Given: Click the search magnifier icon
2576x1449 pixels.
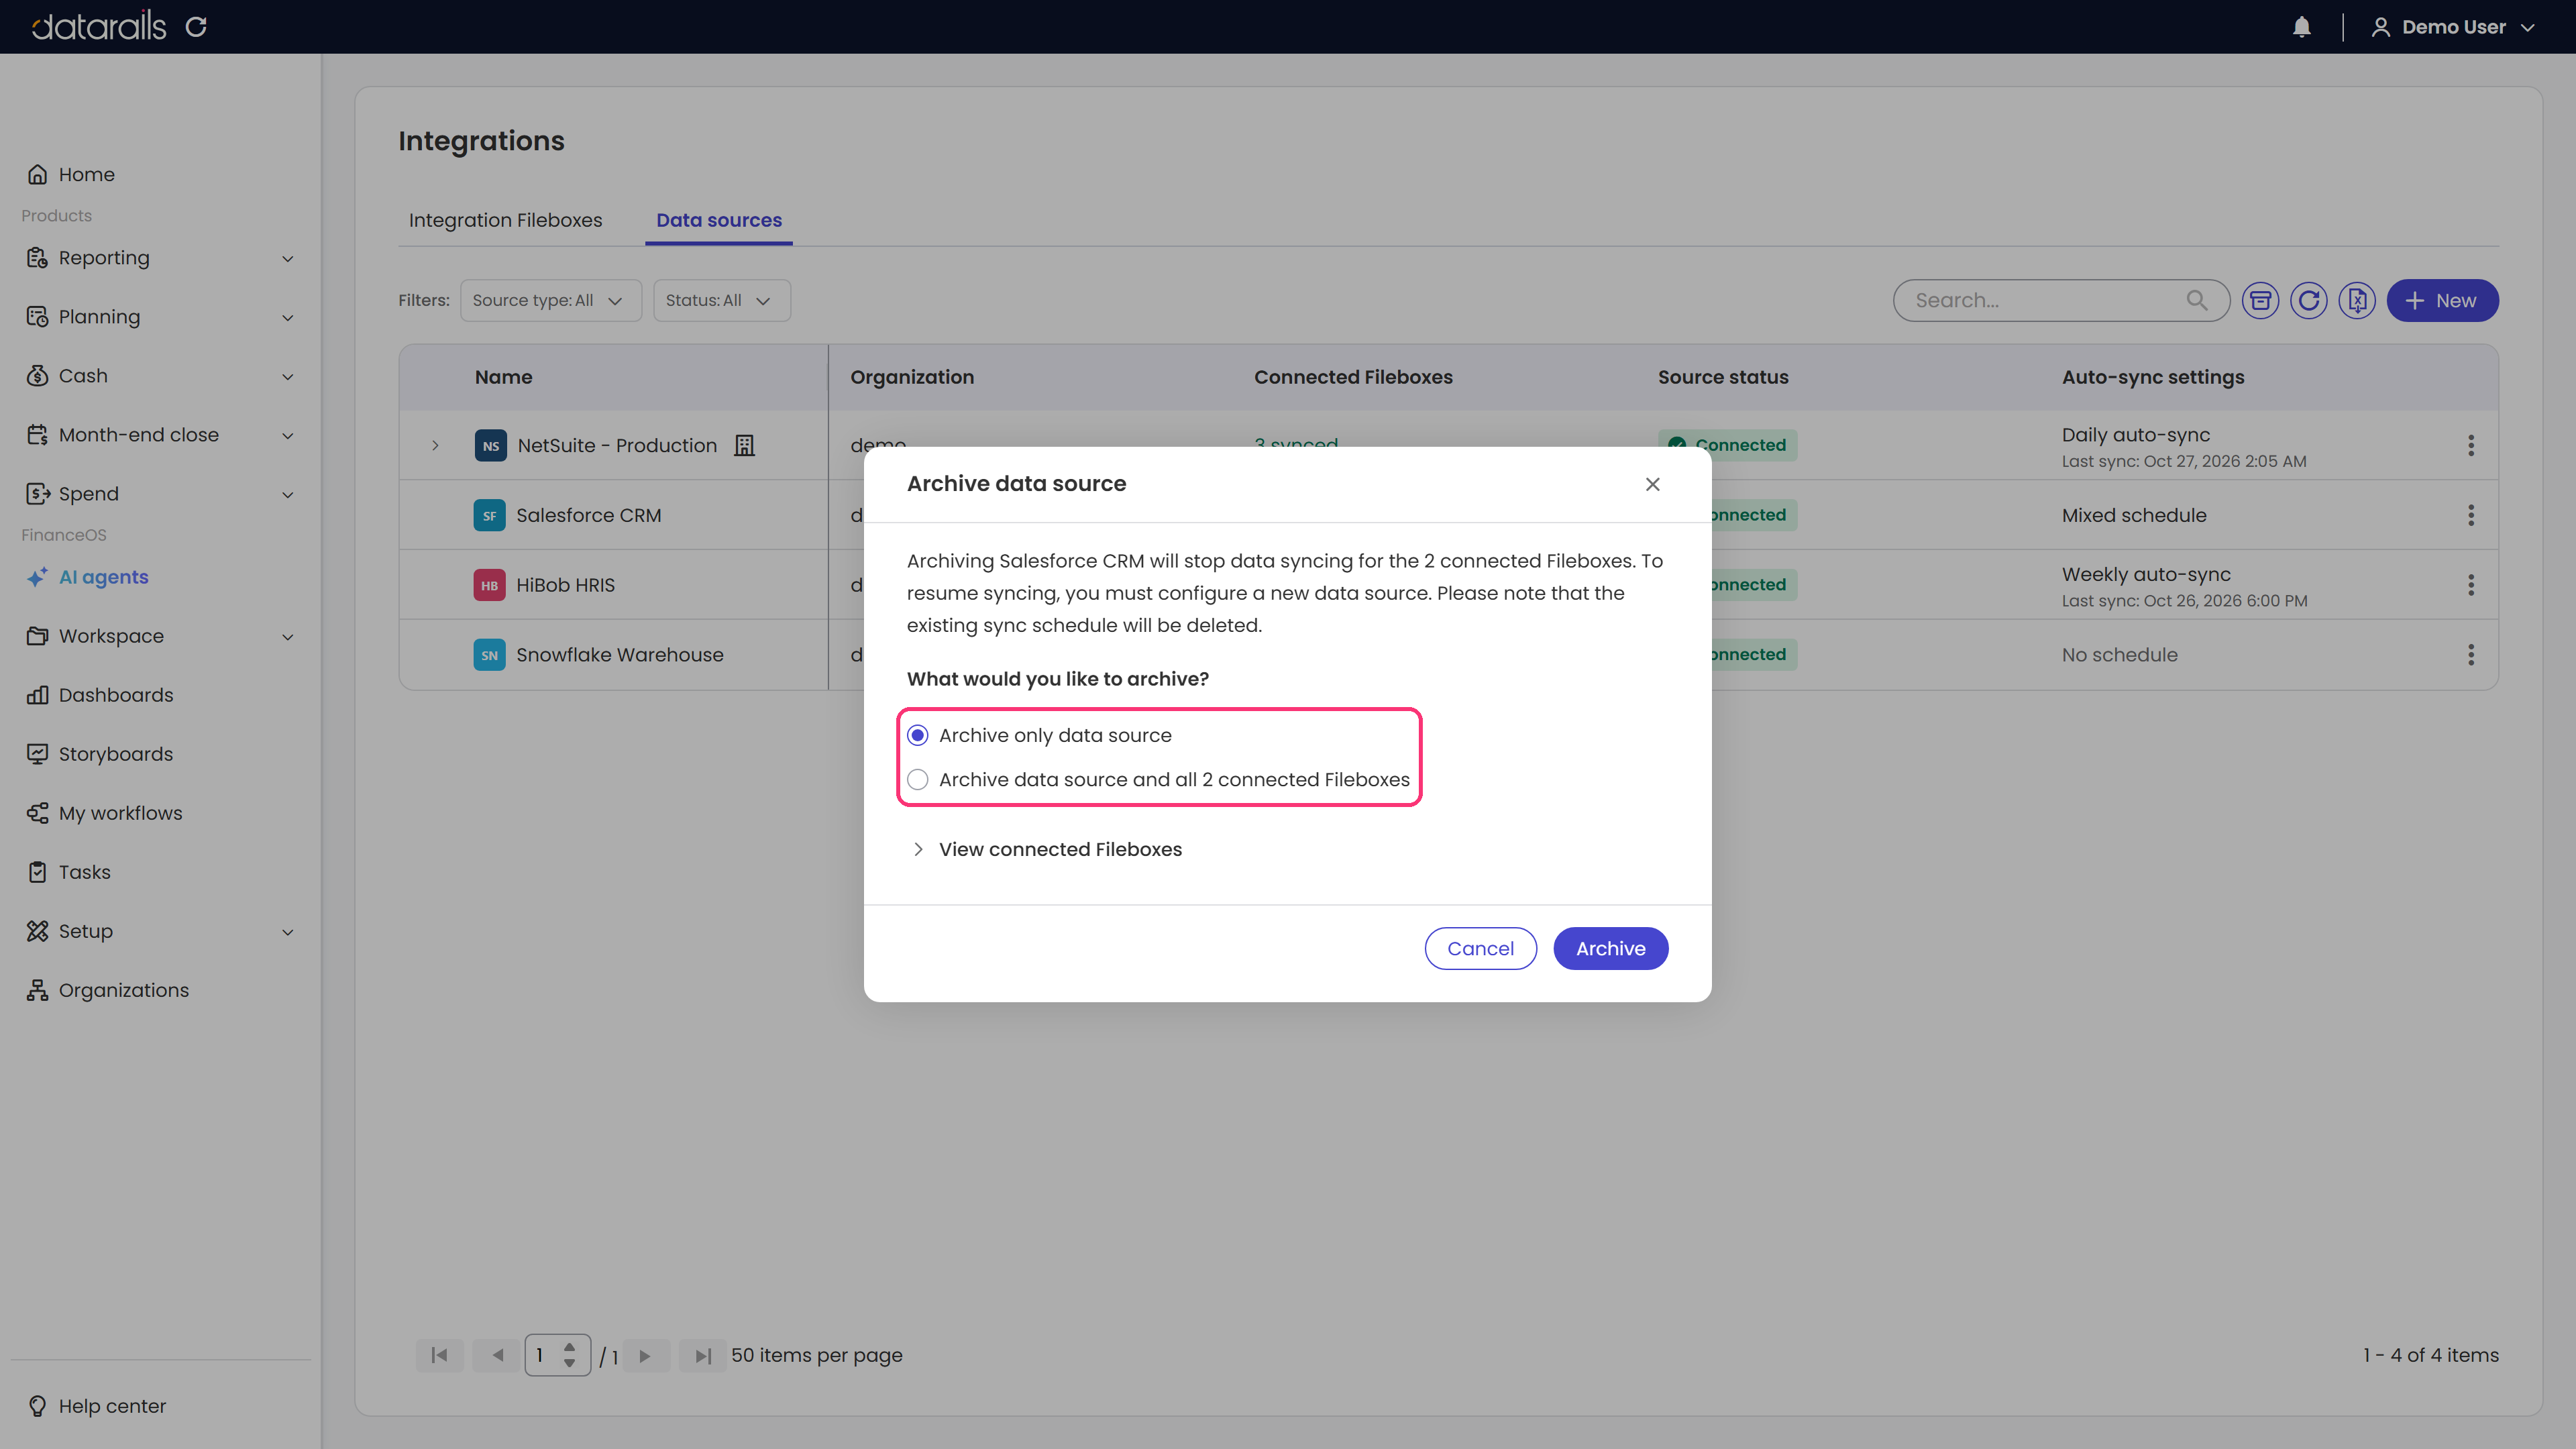Looking at the screenshot, I should click(2196, 300).
